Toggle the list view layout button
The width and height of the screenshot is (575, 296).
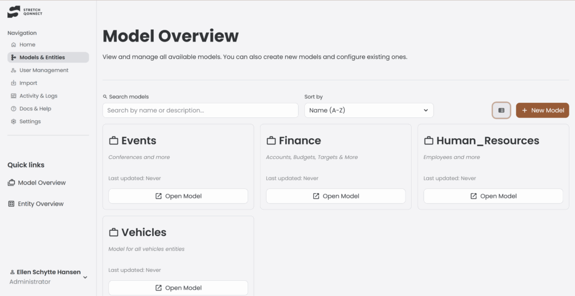coord(501,111)
